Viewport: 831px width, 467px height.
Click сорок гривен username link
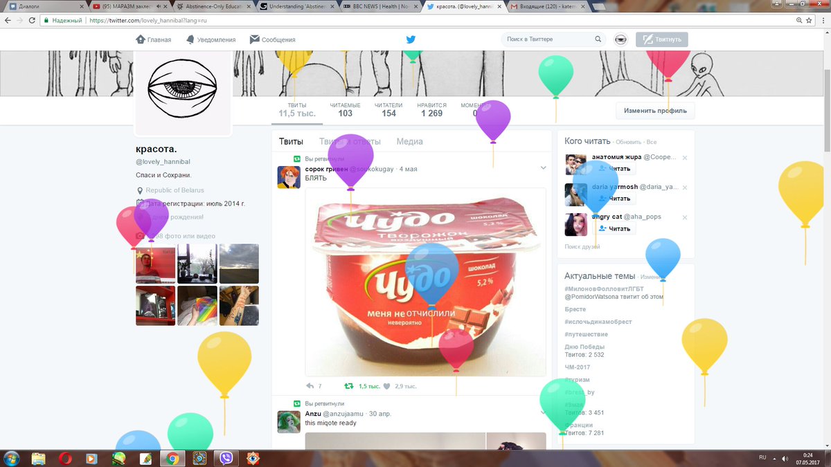coord(326,169)
